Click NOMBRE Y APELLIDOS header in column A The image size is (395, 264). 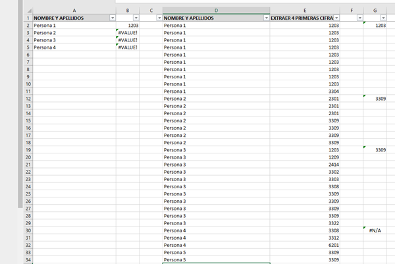[x=59, y=18]
